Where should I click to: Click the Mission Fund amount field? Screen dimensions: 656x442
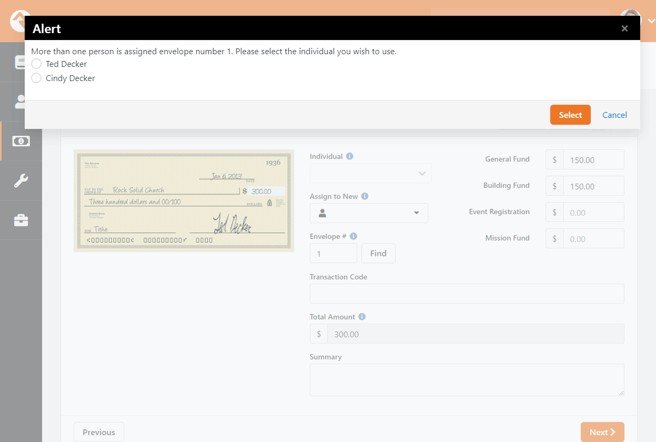click(594, 238)
